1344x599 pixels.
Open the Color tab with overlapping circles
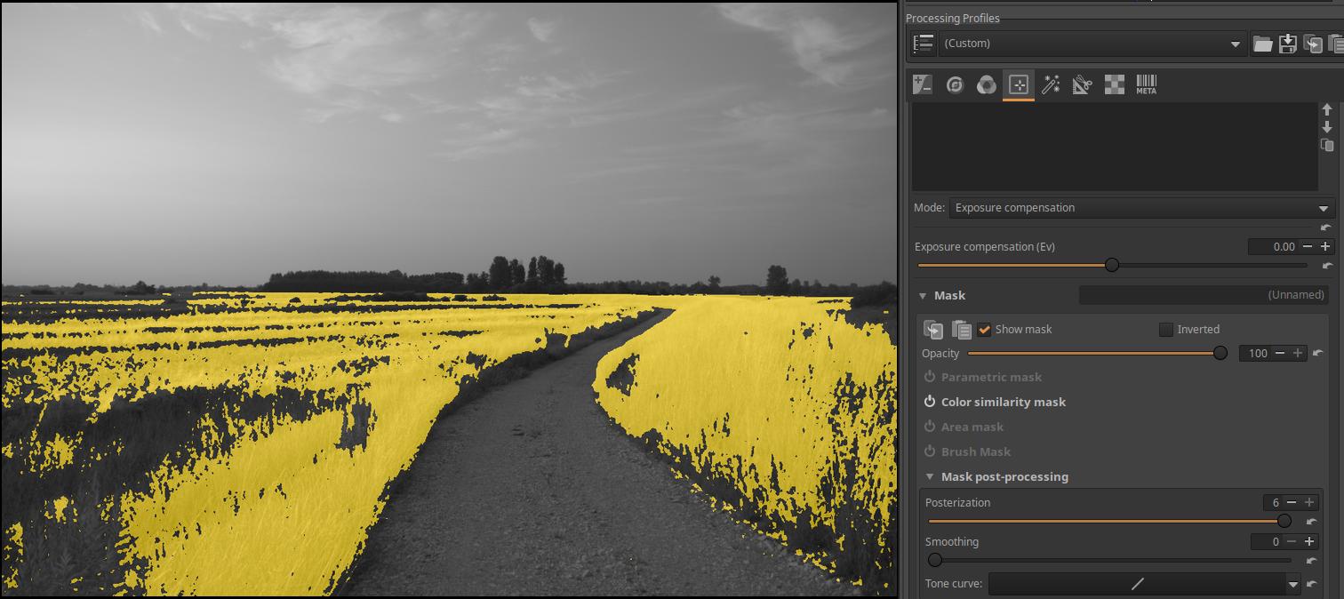point(986,85)
